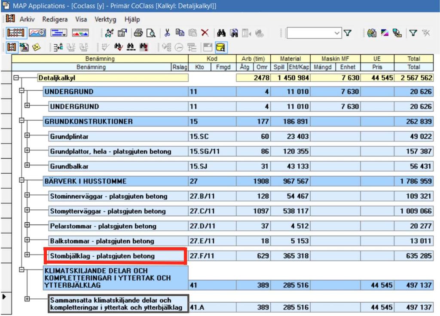Expand the Grundplintar row
This screenshot has height=316, width=440.
(27, 135)
